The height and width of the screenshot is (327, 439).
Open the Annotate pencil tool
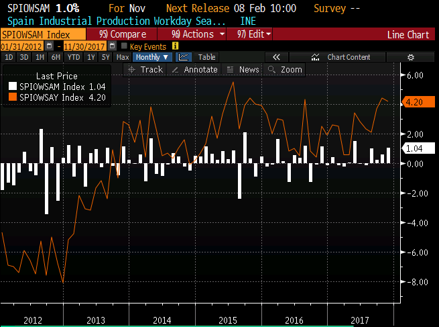(194, 69)
